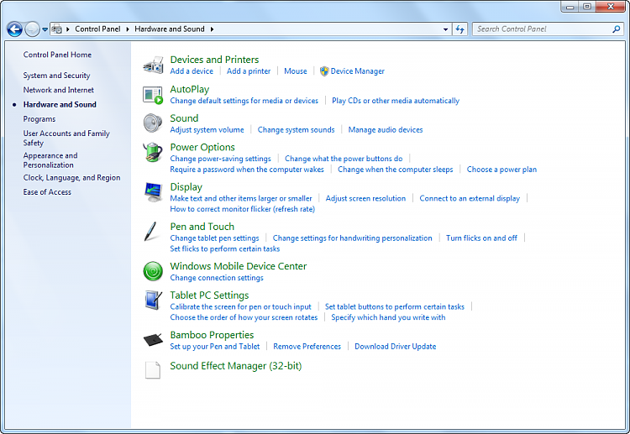Click Change what the power buttons do
Viewport: 630px width, 434px height.
tap(344, 159)
